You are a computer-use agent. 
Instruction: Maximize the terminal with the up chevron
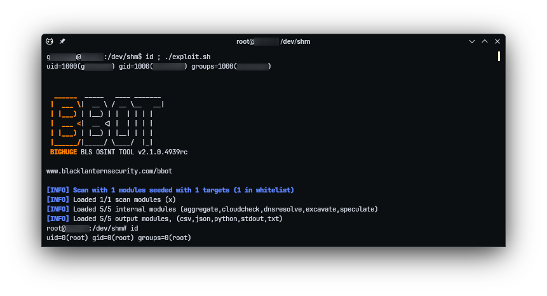[x=485, y=41]
